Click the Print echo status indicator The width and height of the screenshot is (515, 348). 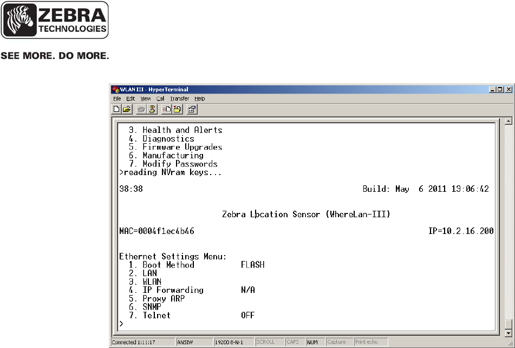click(371, 342)
